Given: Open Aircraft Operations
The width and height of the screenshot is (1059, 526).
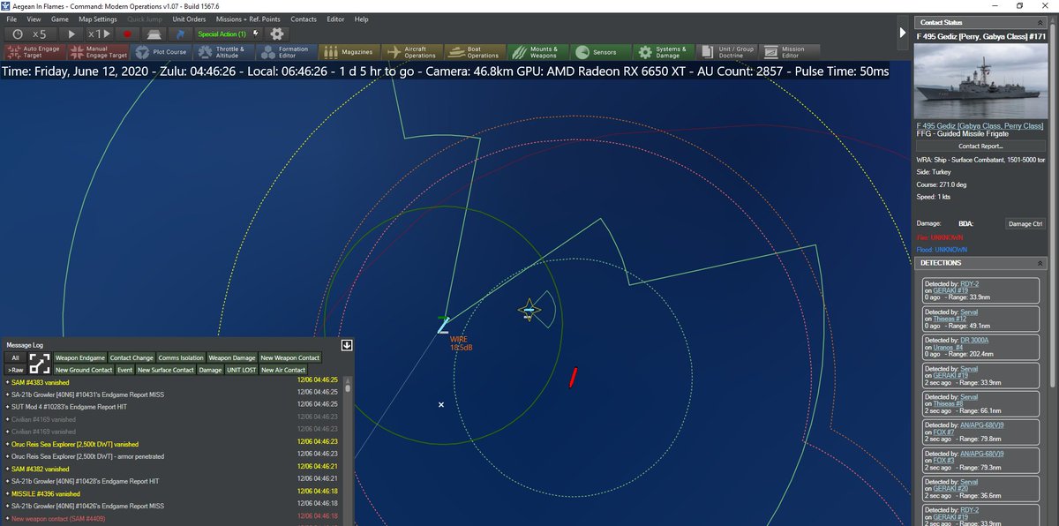Looking at the screenshot, I should [x=410, y=52].
